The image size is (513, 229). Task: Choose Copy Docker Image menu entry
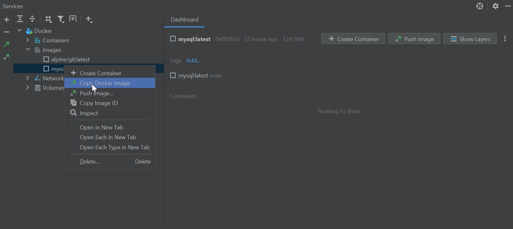pyautogui.click(x=110, y=83)
